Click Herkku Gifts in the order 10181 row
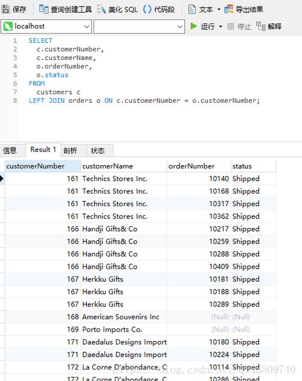The width and height of the screenshot is (302, 381). point(124,279)
